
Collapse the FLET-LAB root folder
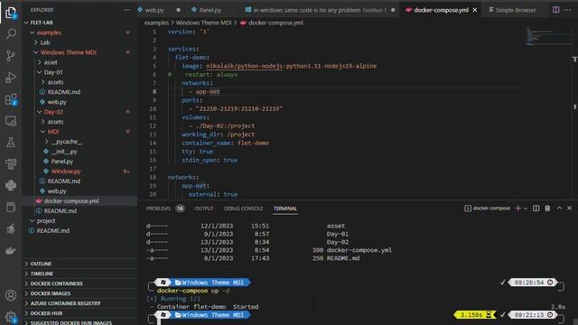(42, 23)
